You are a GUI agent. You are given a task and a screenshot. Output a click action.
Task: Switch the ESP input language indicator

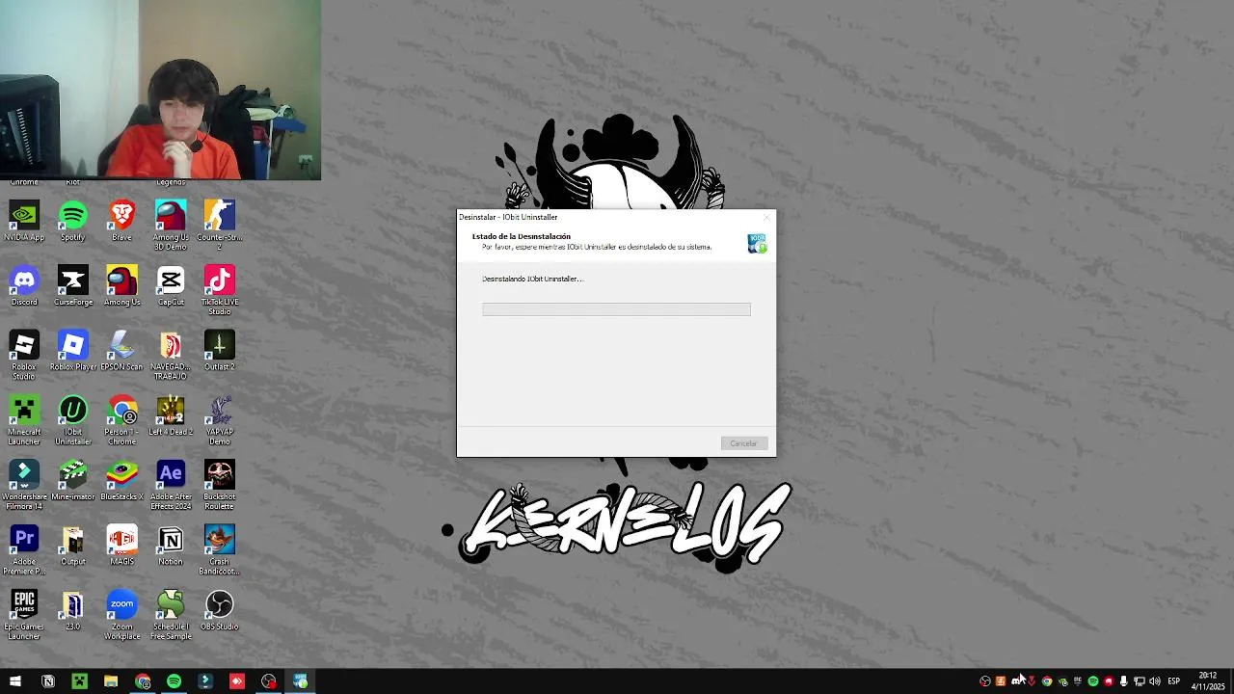pos(1174,681)
